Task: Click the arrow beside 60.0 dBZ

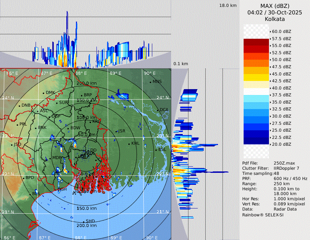Action: pos(270,31)
